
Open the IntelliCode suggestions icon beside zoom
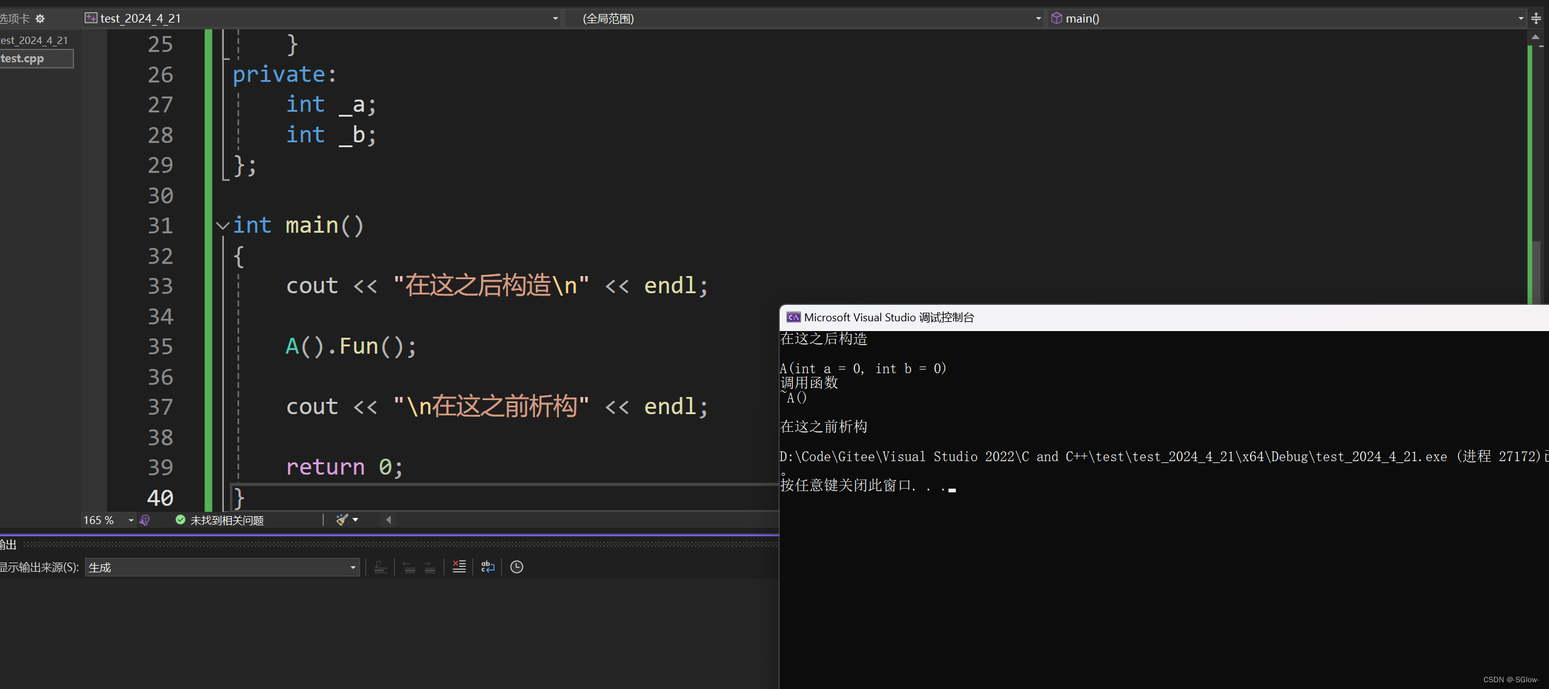[x=145, y=520]
